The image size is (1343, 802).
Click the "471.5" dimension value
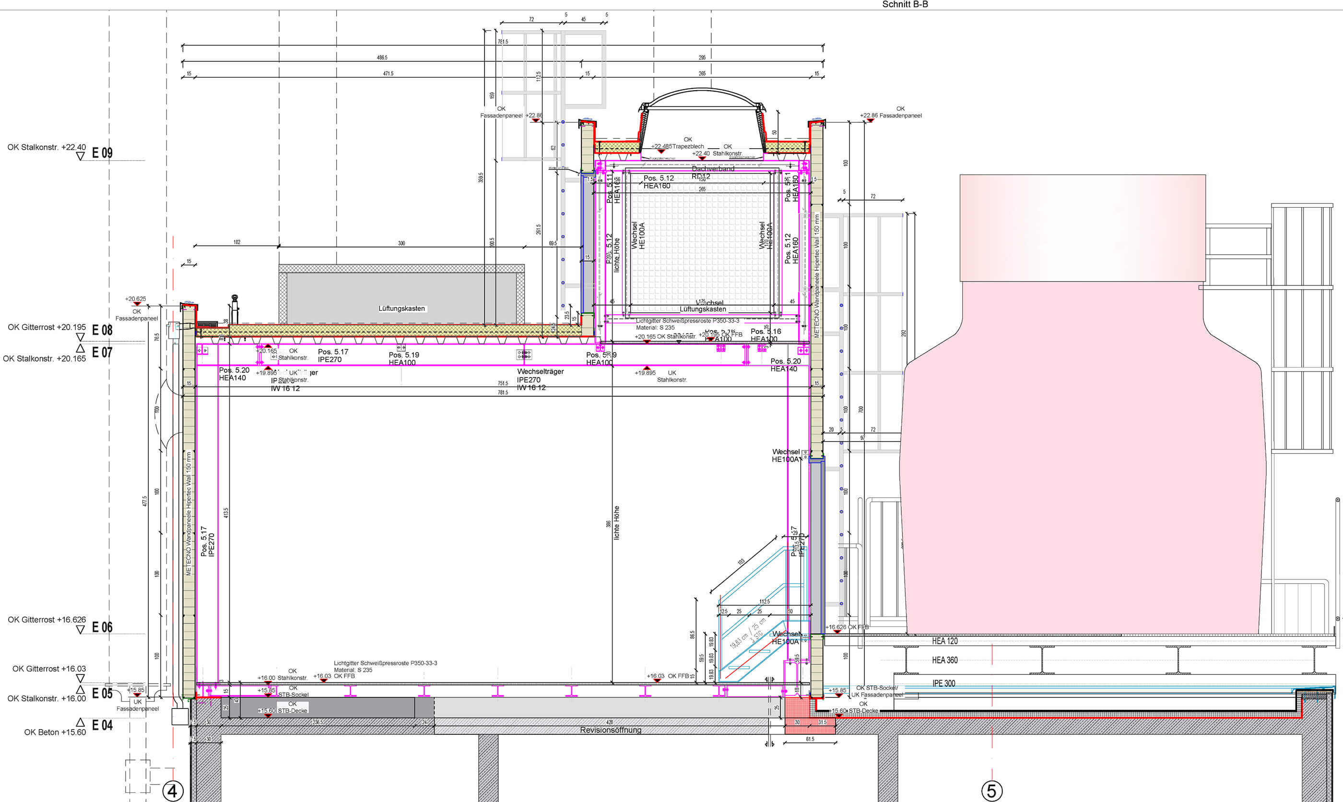click(x=389, y=73)
